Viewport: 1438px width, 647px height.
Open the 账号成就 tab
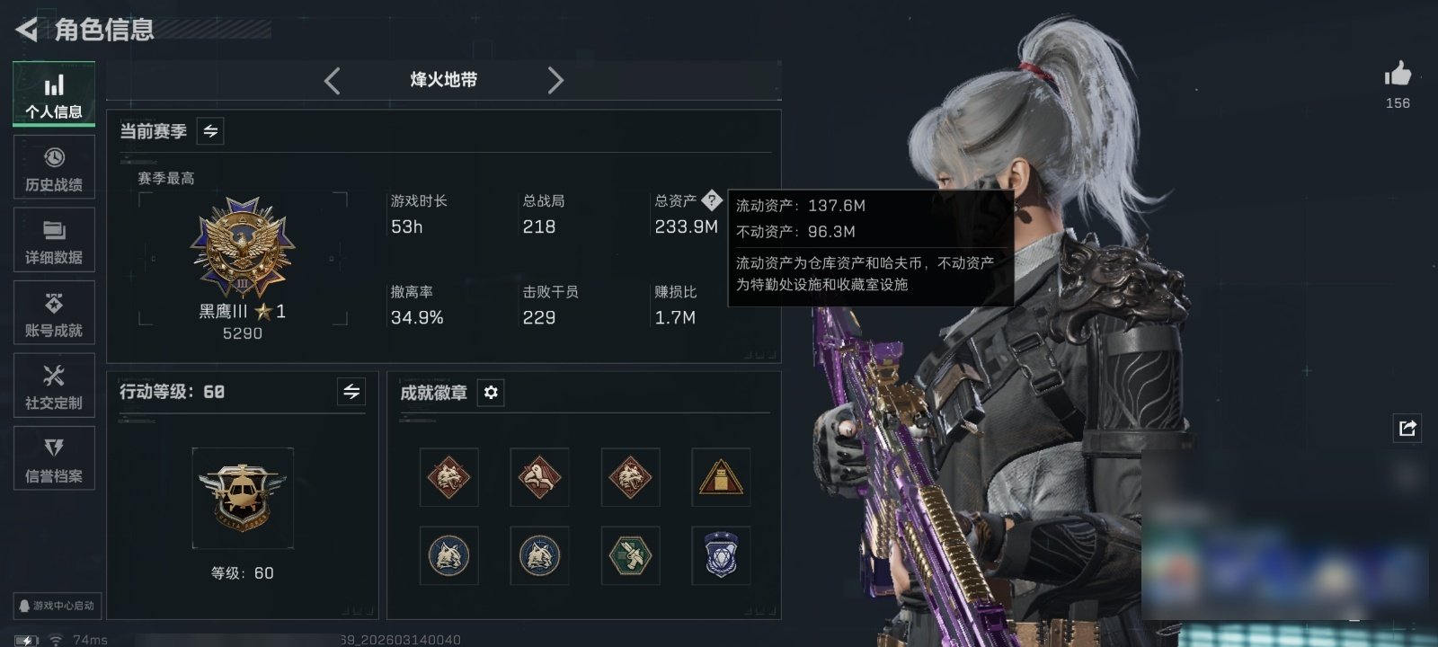click(x=54, y=313)
